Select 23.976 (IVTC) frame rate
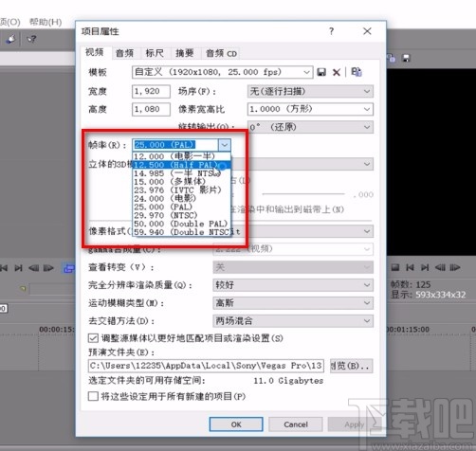 click(182, 190)
